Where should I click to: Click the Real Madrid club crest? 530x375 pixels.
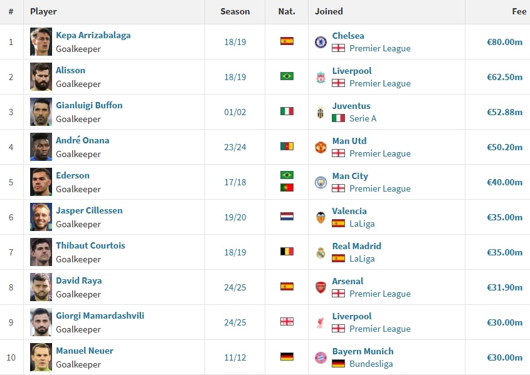click(x=321, y=252)
